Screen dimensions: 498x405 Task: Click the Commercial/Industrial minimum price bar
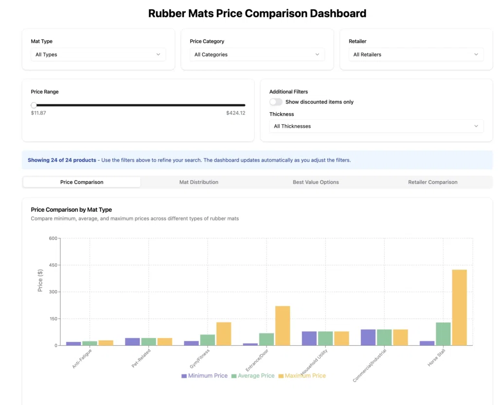368,337
